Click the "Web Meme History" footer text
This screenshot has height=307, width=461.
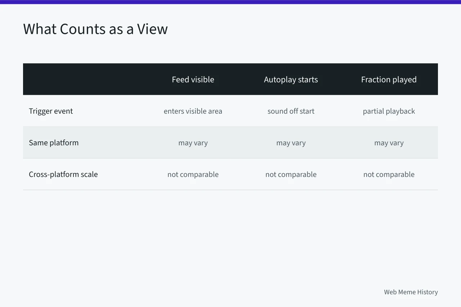coord(411,292)
